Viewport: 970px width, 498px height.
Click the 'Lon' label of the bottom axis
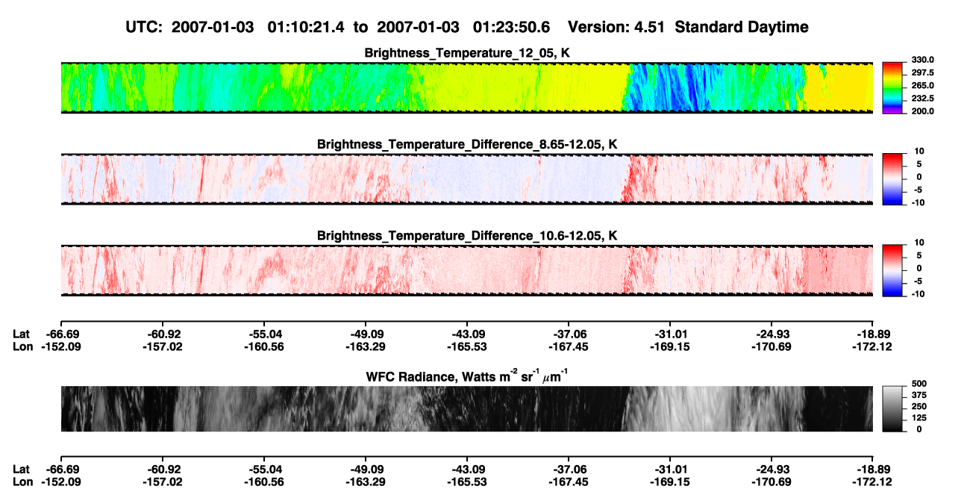click(x=23, y=482)
